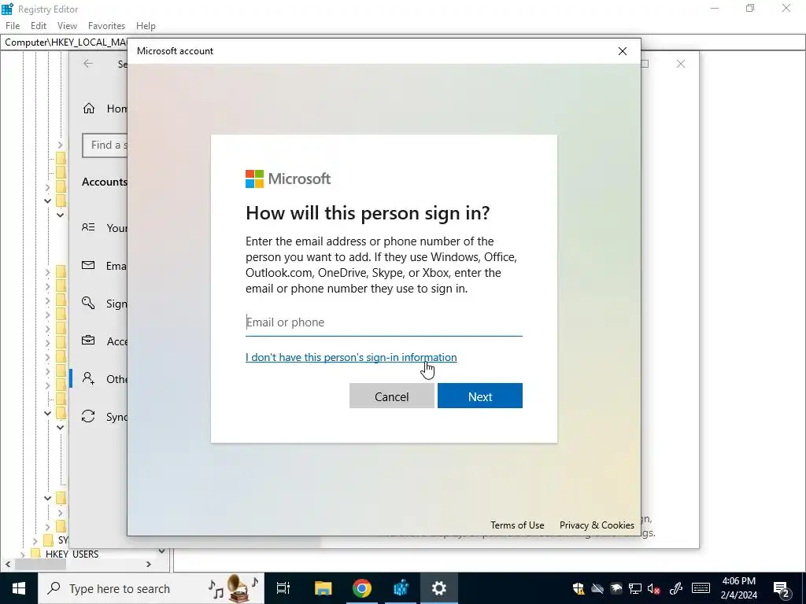
Task: Click the Windows Start button
Action: (19, 588)
